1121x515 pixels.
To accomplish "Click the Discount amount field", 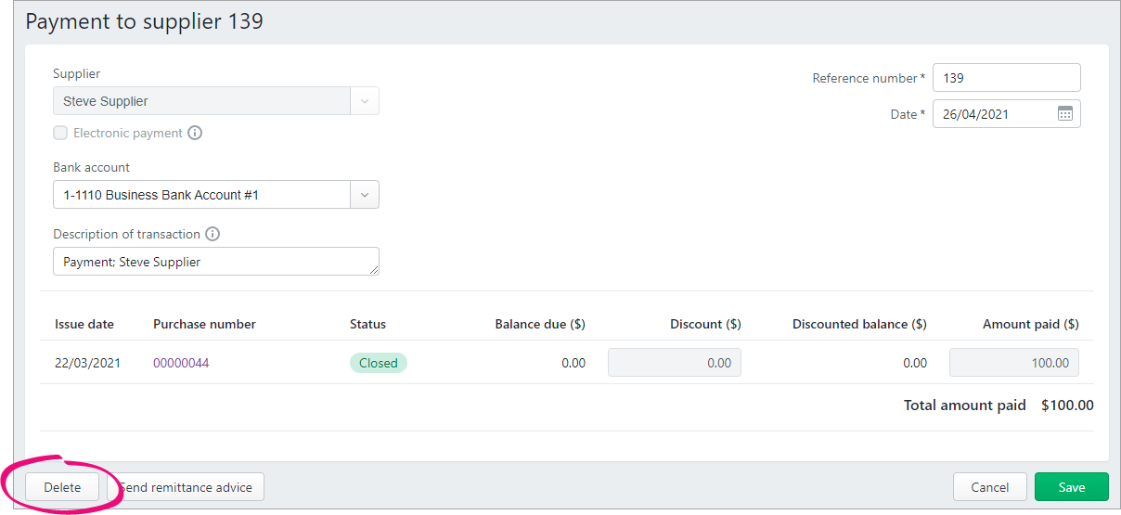I will [674, 363].
